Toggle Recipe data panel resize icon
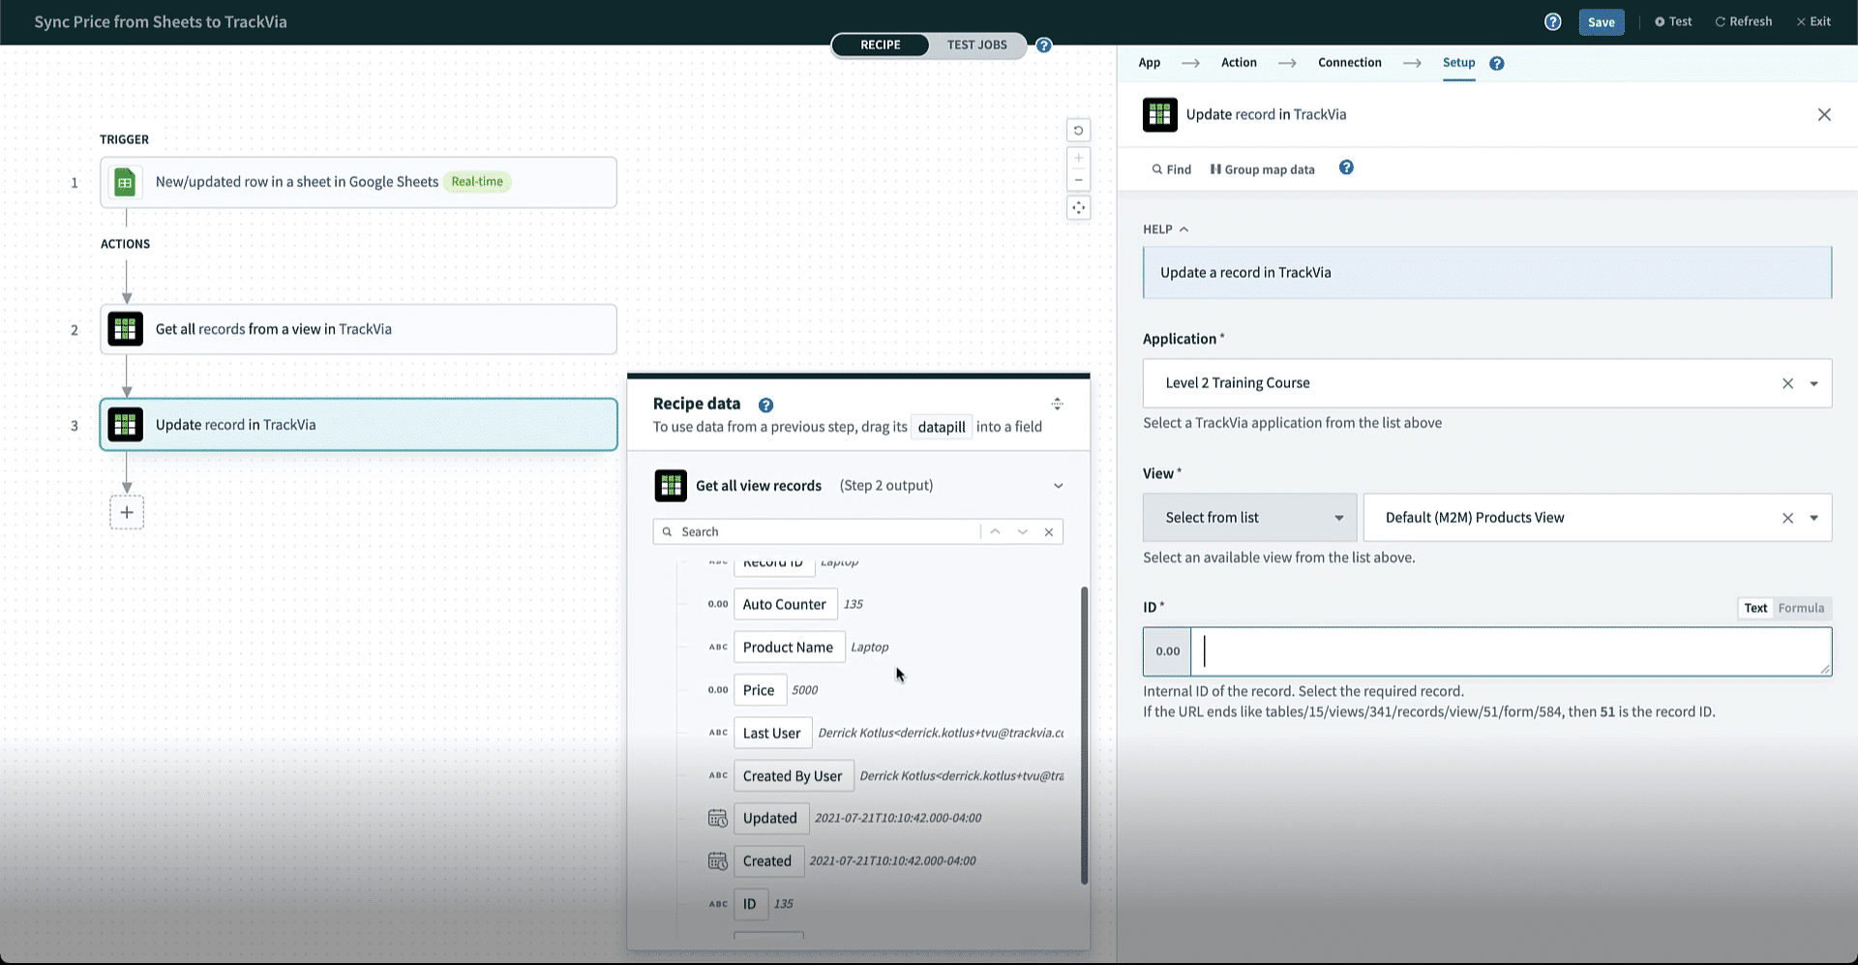1858x965 pixels. [1057, 404]
